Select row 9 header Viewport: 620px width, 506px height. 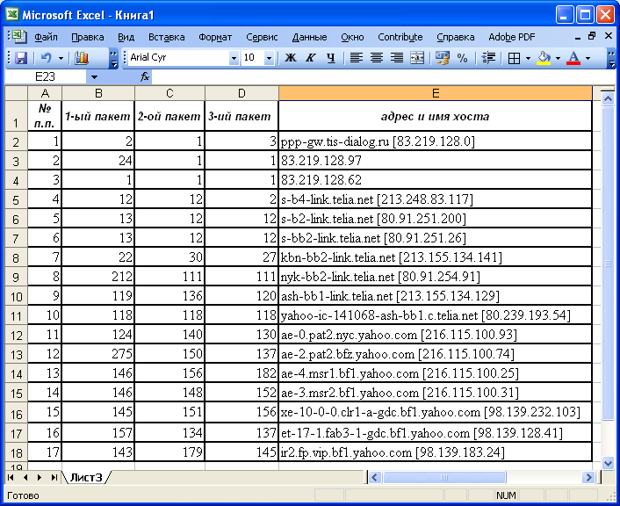click(16, 277)
